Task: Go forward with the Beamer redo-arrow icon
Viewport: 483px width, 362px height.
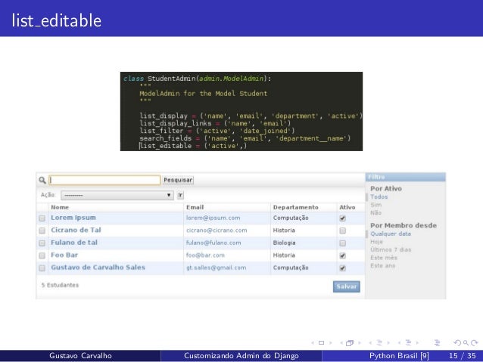Action: [x=475, y=342]
